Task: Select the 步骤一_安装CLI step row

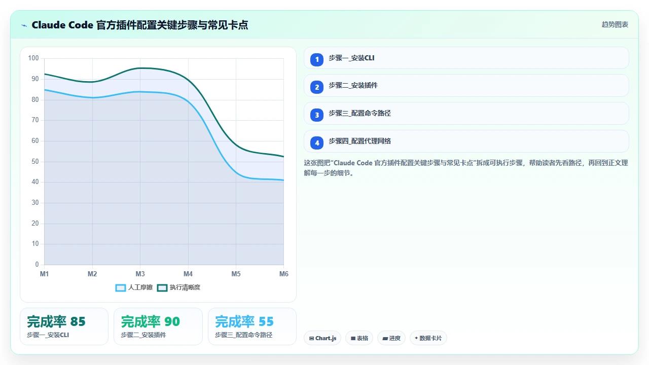Action: [466, 58]
